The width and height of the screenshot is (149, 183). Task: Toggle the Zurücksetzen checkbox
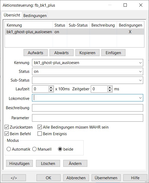tap(7, 127)
